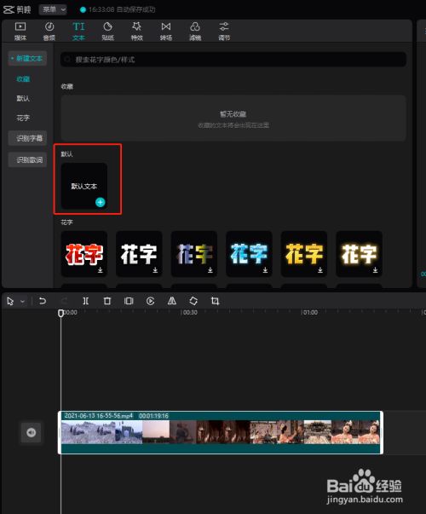This screenshot has width=426, height=514.
Task: Select the 2021-06-13 16-55-56.mp4 clip
Action: coord(221,432)
